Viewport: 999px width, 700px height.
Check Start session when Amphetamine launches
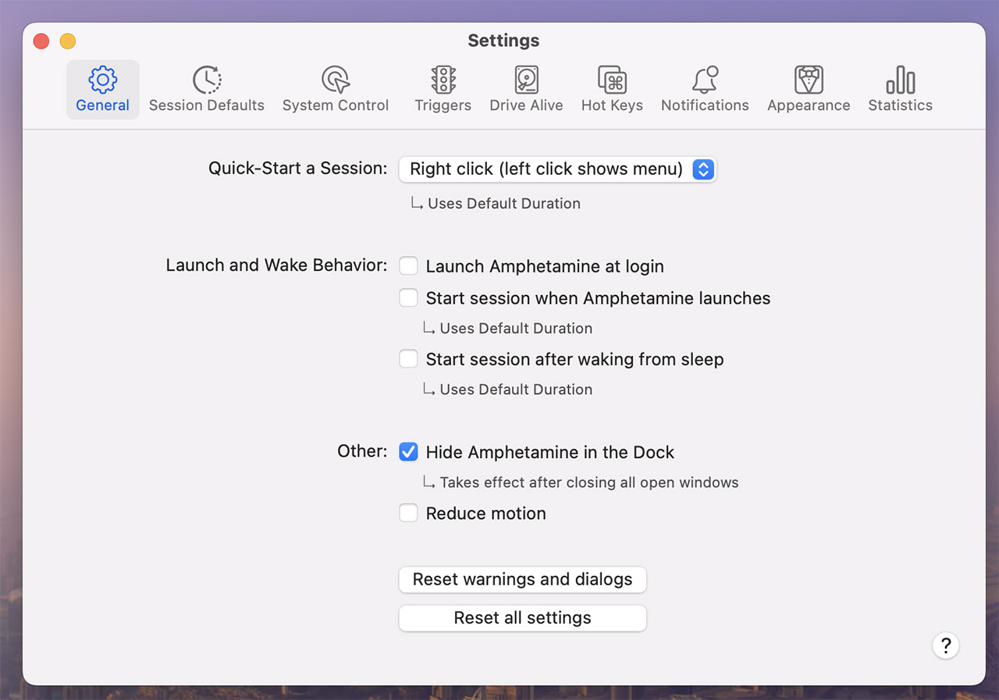pos(409,298)
